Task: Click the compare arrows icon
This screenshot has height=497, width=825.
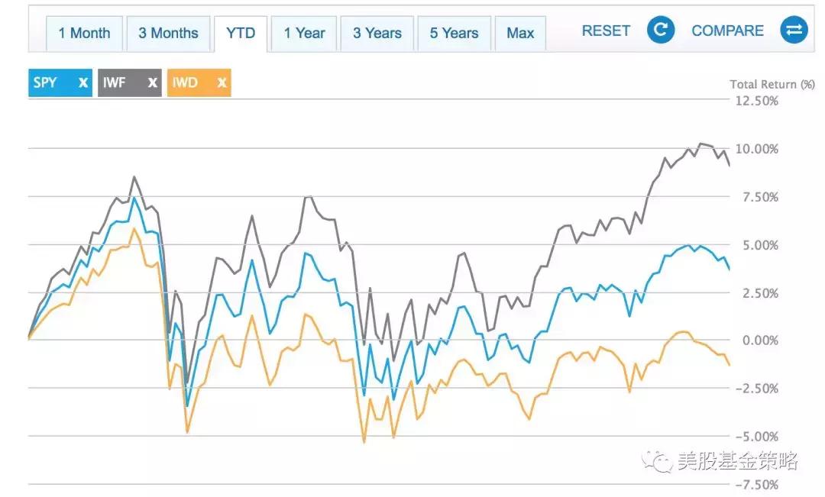Action: coord(794,31)
